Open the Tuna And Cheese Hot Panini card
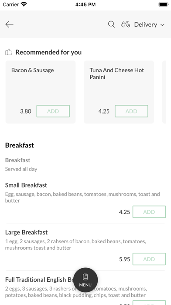This screenshot has width=171, height=305. pyautogui.click(x=119, y=92)
